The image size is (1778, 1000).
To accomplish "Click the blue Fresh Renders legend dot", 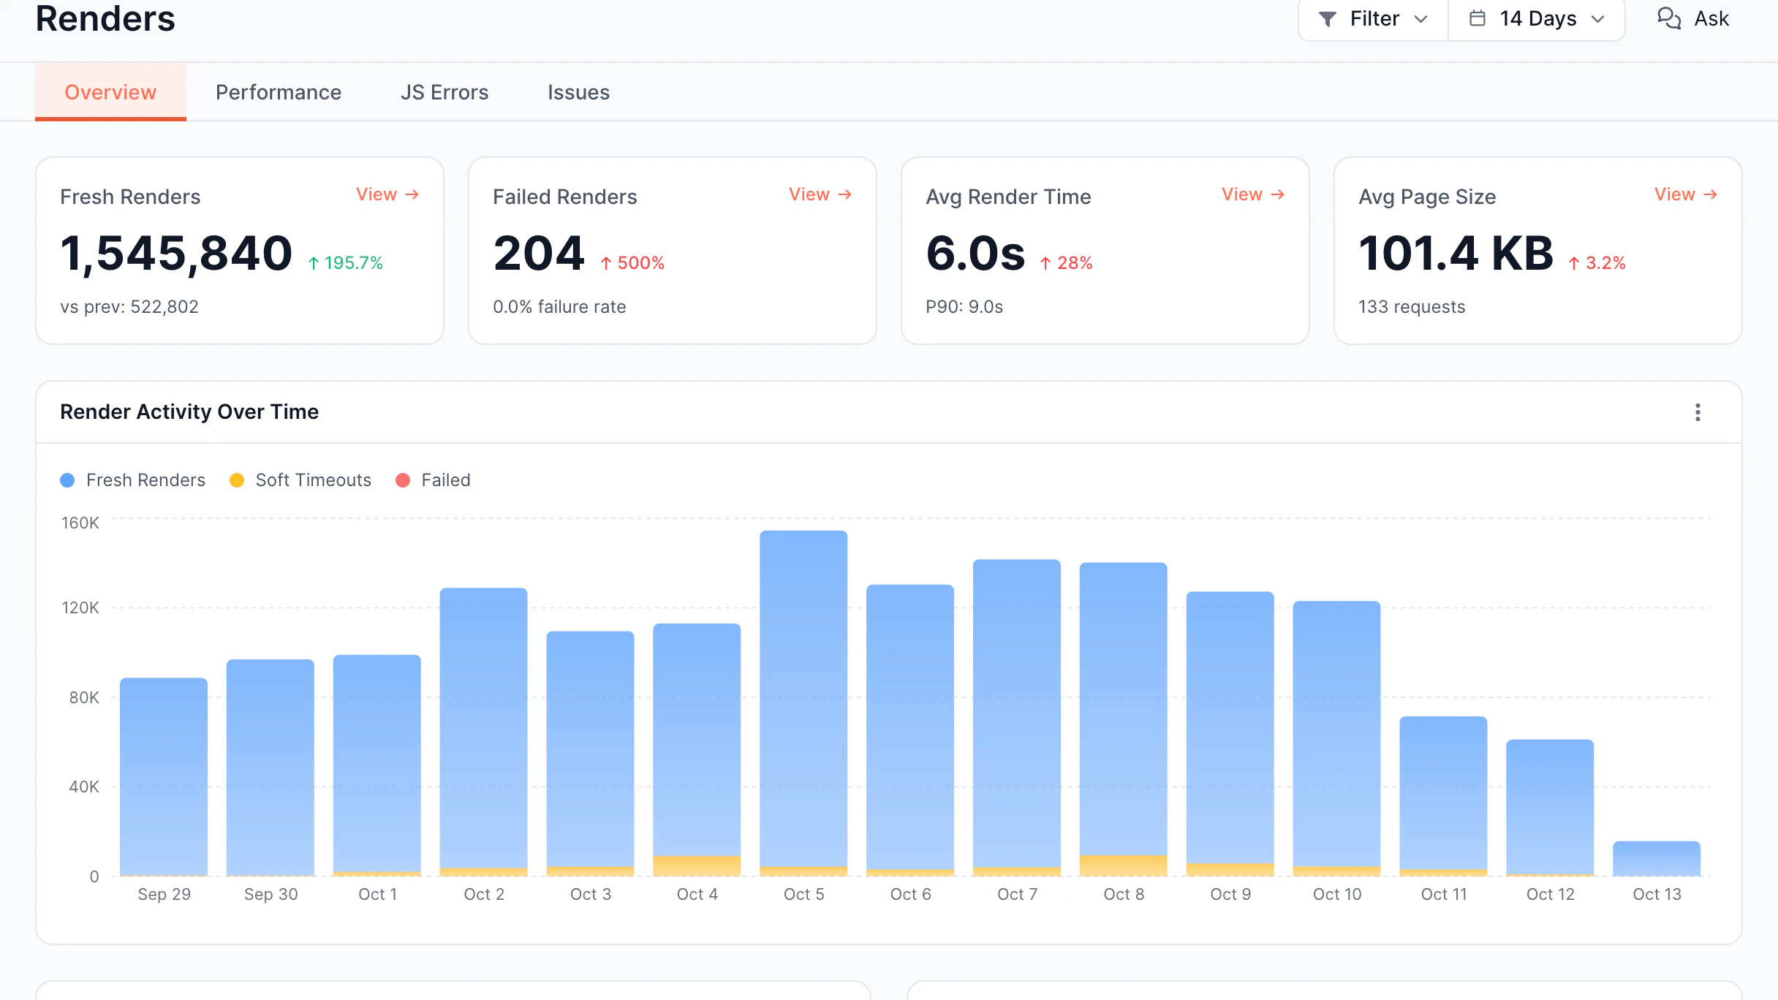I will (x=67, y=480).
